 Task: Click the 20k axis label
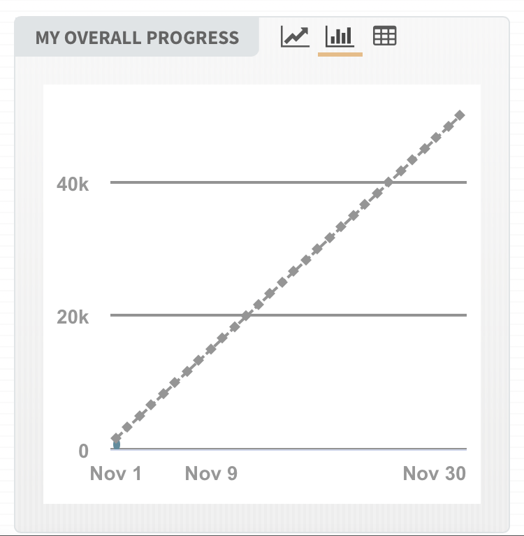(x=73, y=317)
